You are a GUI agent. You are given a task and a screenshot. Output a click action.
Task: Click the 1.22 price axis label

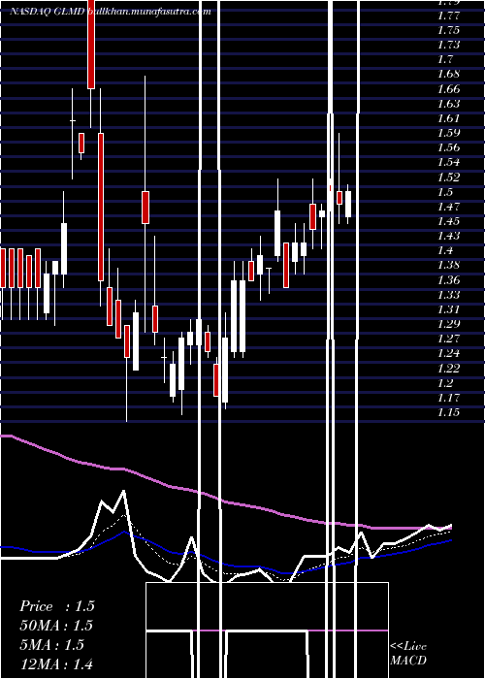point(448,369)
